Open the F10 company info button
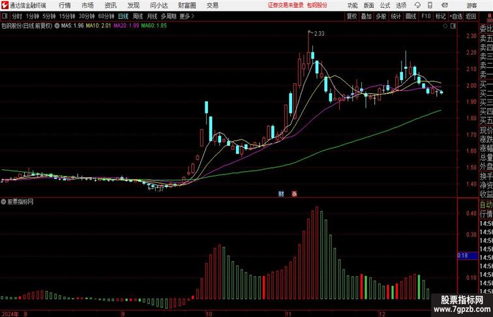The height and width of the screenshot is (317, 493). pyautogui.click(x=426, y=16)
